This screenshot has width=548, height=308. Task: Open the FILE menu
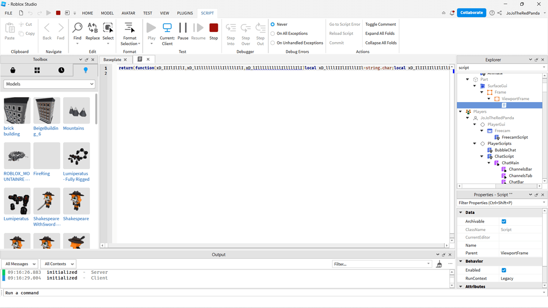click(9, 13)
